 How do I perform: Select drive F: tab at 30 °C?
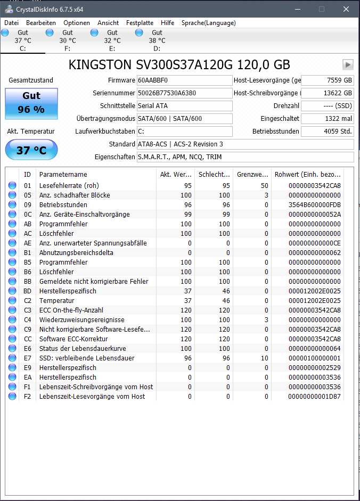click(x=68, y=40)
